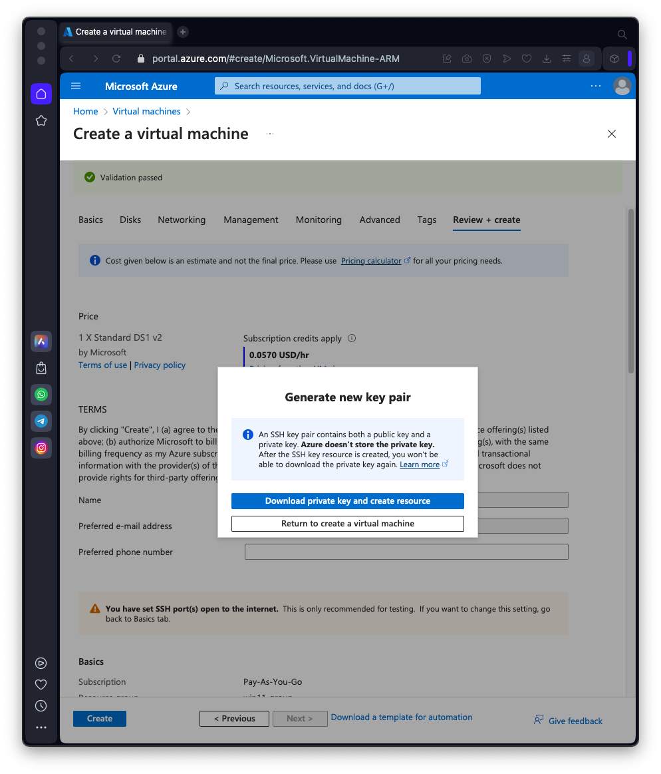The width and height of the screenshot is (661, 774).
Task: Open Instagram in the sidebar
Action: [41, 448]
